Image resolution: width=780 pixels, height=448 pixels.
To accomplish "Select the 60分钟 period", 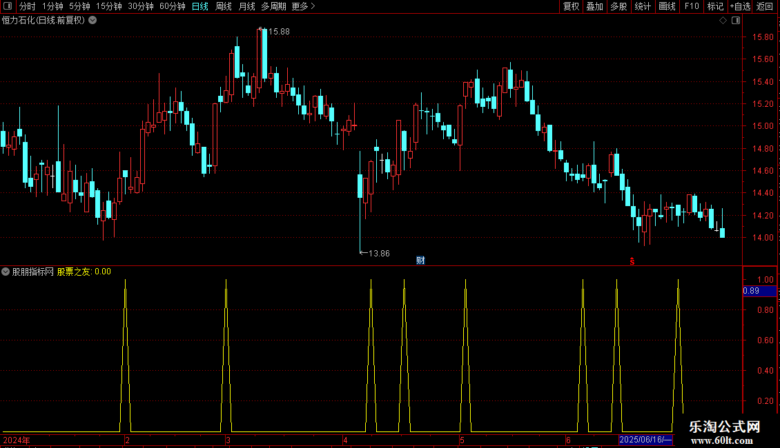I will (173, 6).
